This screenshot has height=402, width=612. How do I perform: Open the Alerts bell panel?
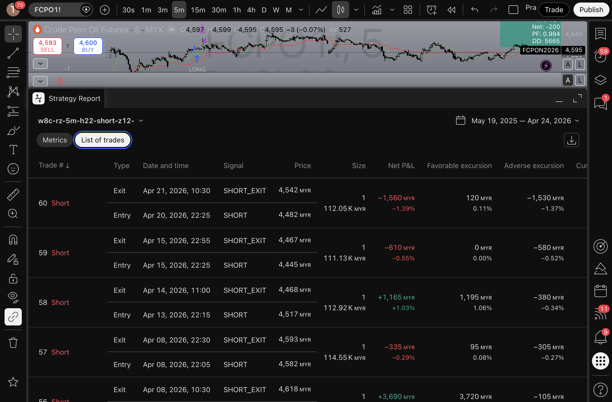pos(600,337)
